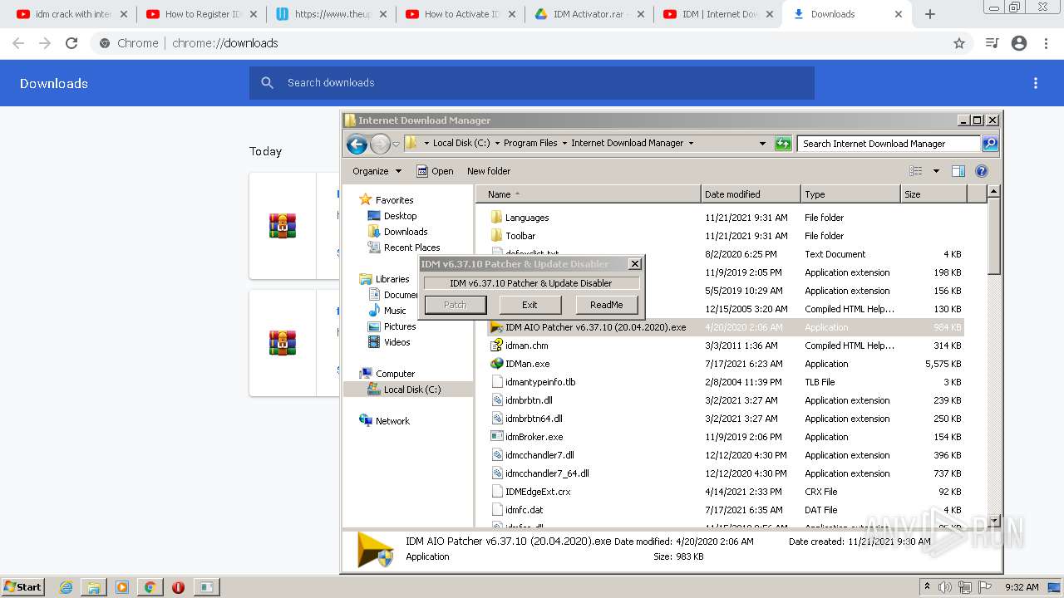
Task: Click the ReadMe button in patcher
Action: point(606,305)
